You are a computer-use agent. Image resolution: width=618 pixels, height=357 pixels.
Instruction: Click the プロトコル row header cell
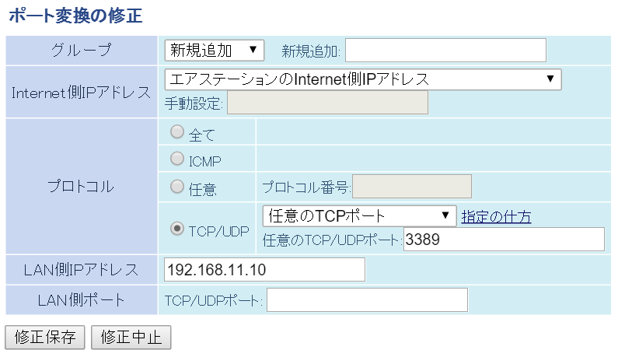[x=82, y=187]
